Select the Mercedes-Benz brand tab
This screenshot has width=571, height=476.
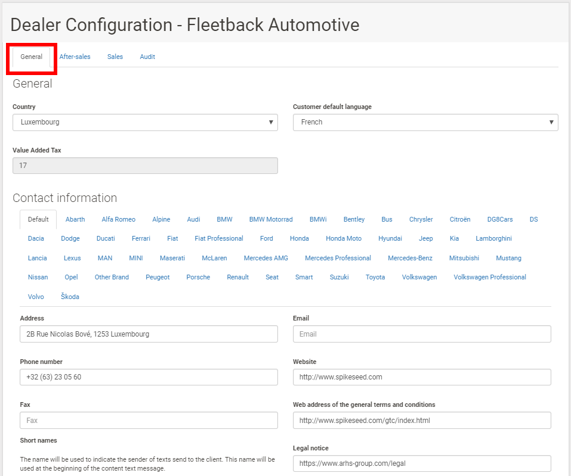click(410, 258)
